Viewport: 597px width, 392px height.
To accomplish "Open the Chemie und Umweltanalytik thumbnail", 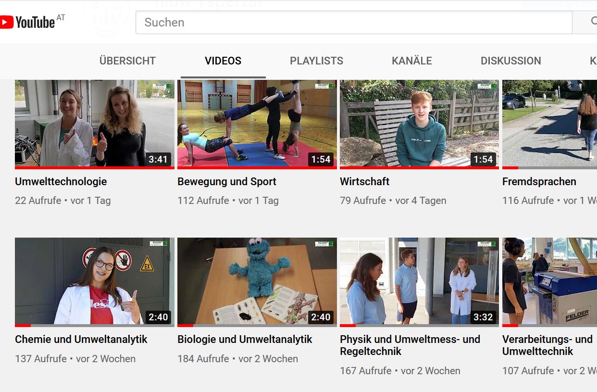I will [95, 281].
